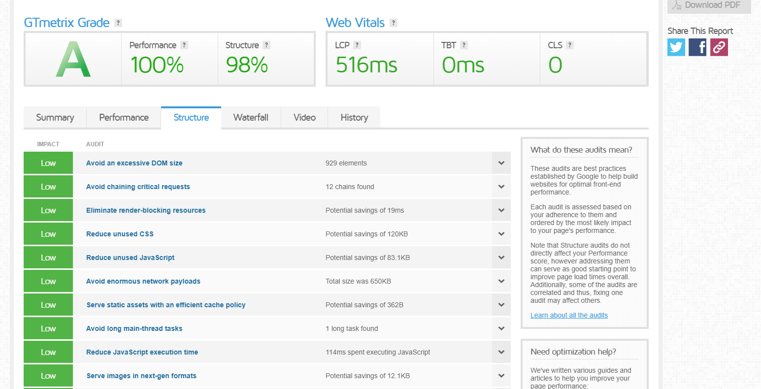Open Avoid enormous network payloads link
The image size is (761, 389).
pos(143,281)
